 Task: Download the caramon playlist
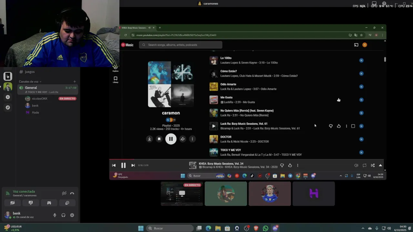[149, 139]
